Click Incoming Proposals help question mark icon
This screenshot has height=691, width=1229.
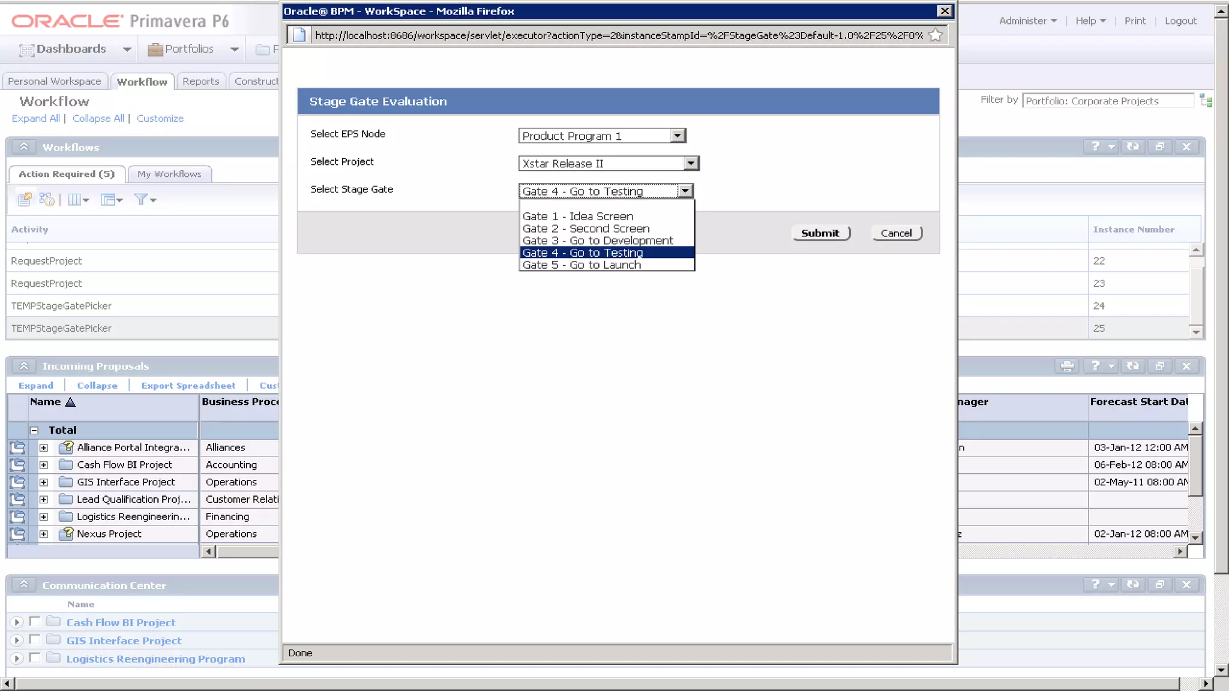tap(1095, 366)
